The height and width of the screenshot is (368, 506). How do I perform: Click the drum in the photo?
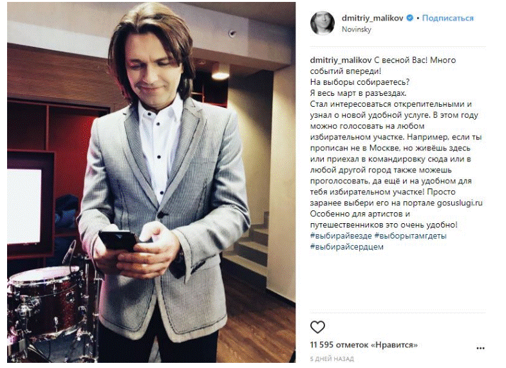47,300
